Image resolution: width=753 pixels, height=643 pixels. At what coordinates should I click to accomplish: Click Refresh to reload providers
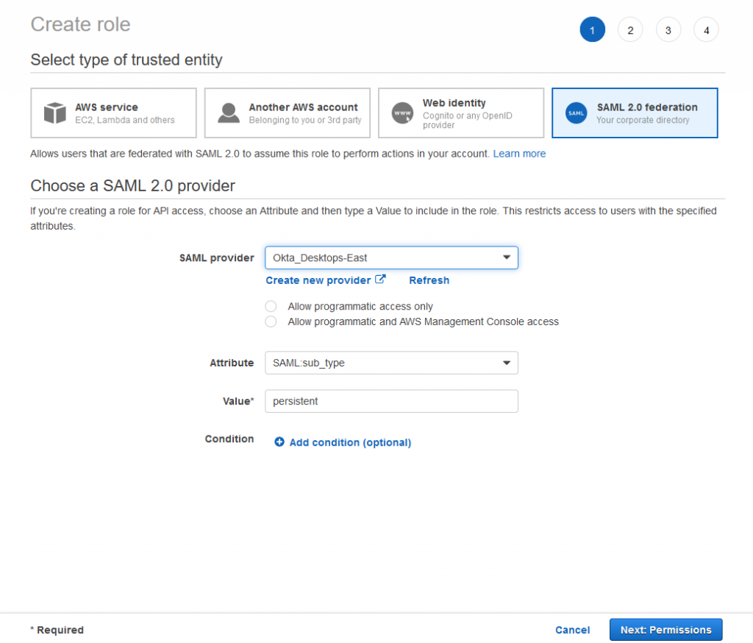tap(429, 280)
